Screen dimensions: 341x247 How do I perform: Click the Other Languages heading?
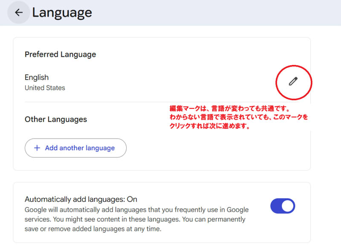tap(56, 119)
